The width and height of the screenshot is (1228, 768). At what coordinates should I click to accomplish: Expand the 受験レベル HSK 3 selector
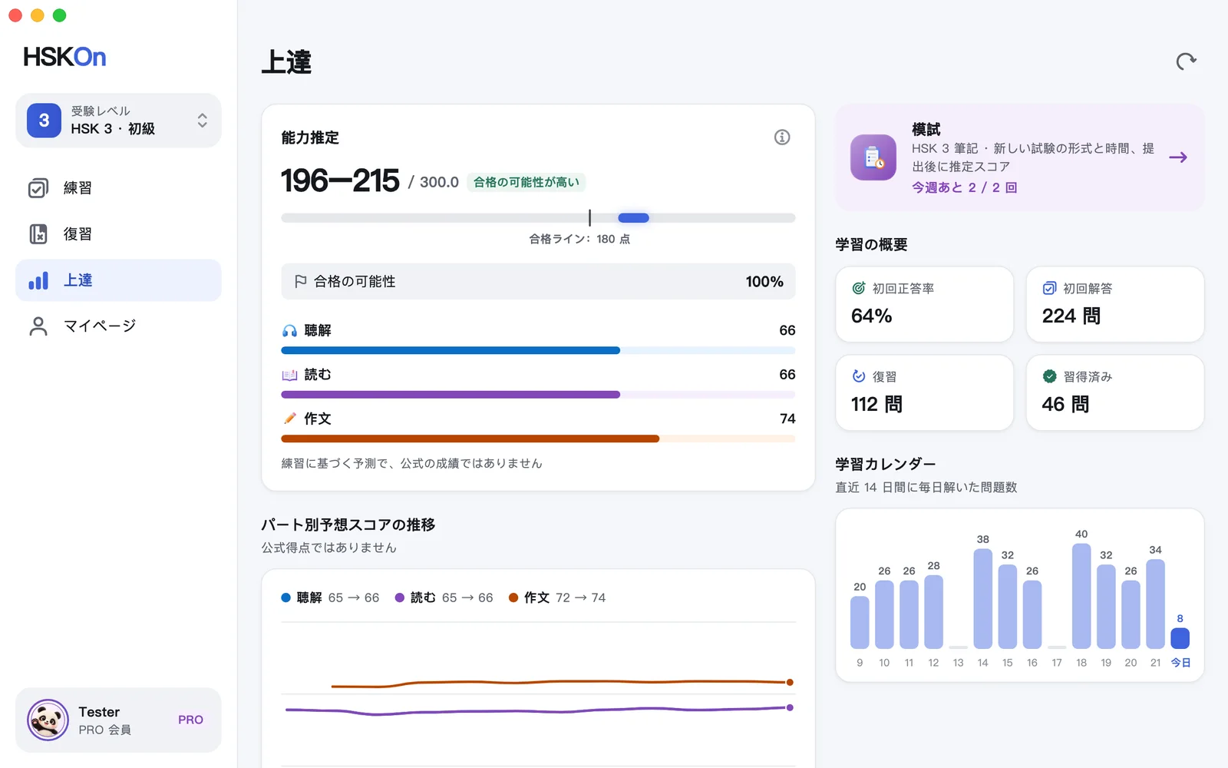(118, 121)
